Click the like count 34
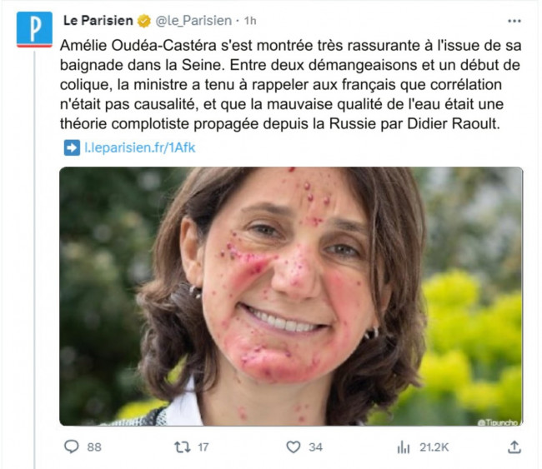542x469 pixels. click(x=315, y=447)
